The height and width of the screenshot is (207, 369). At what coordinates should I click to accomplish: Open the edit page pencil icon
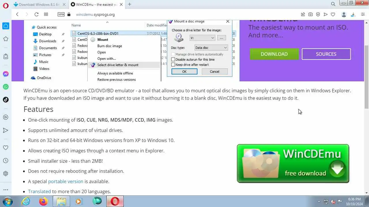(303, 14)
